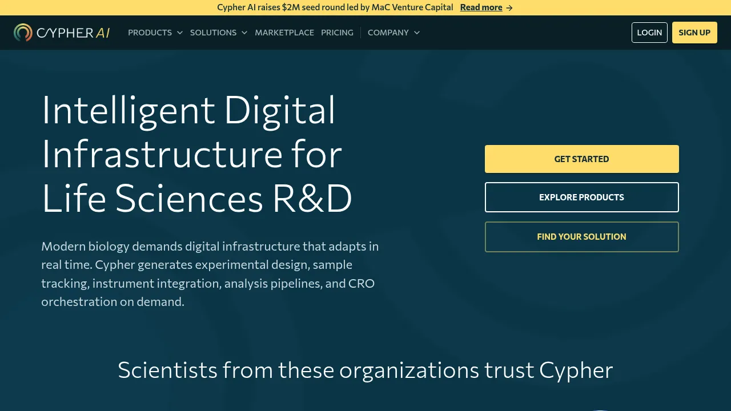Click the Get Started button
The height and width of the screenshot is (411, 731).
582,159
